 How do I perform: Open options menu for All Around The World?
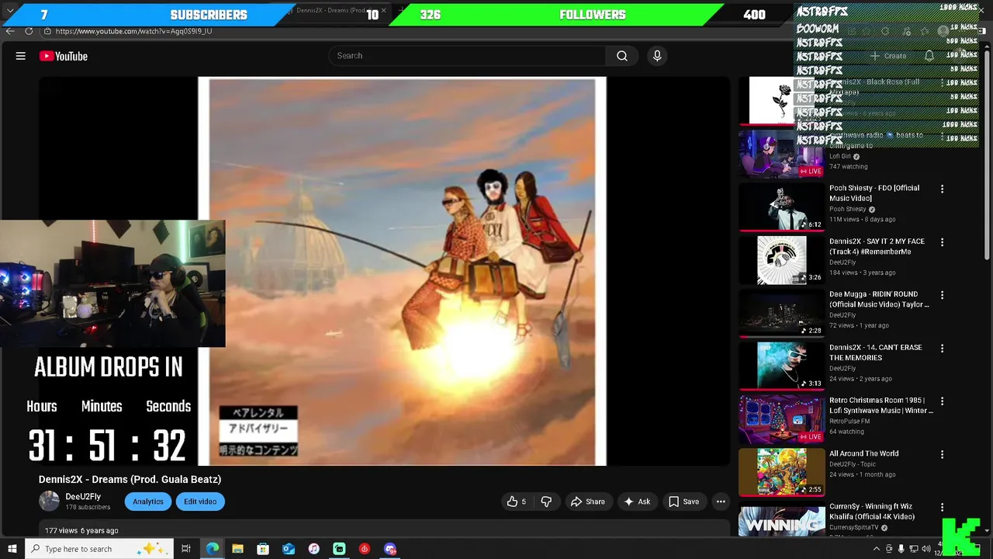942,455
